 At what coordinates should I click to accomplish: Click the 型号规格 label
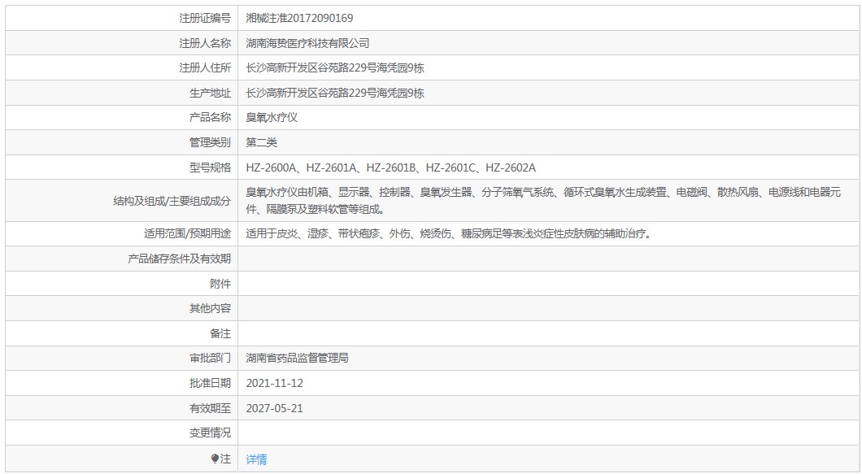[210, 167]
